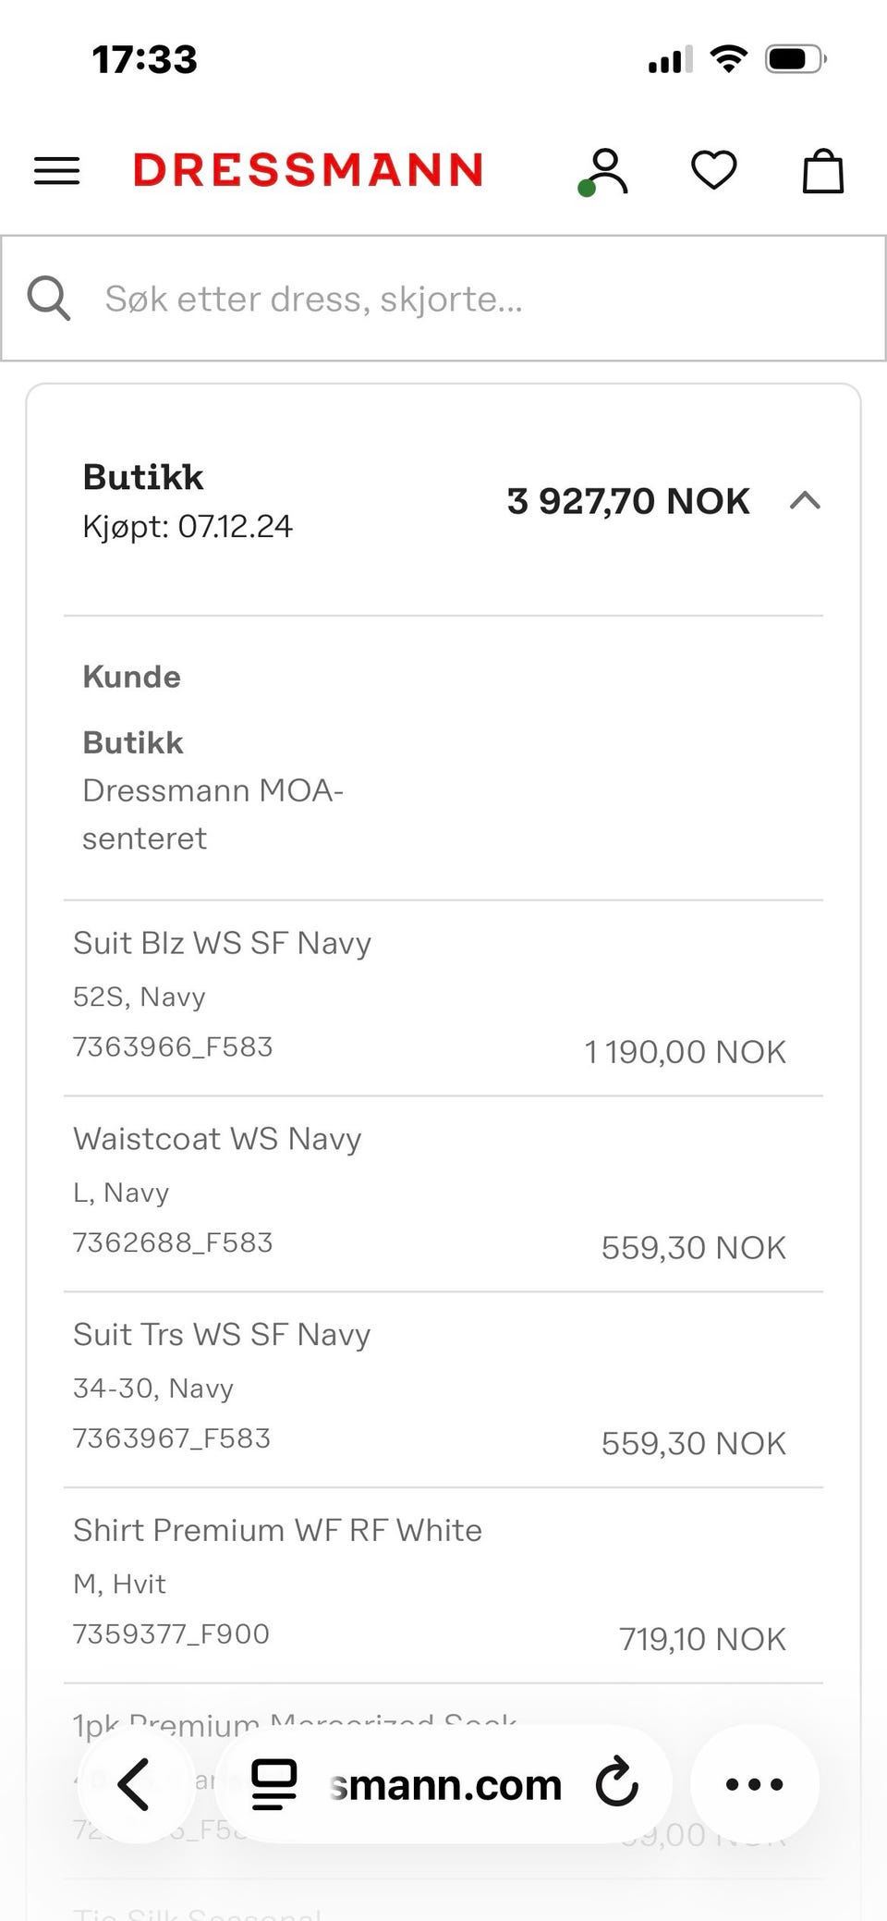Select Suit Trs WS SF Navy
Viewport: 887px width, 1921px height.
click(222, 1335)
